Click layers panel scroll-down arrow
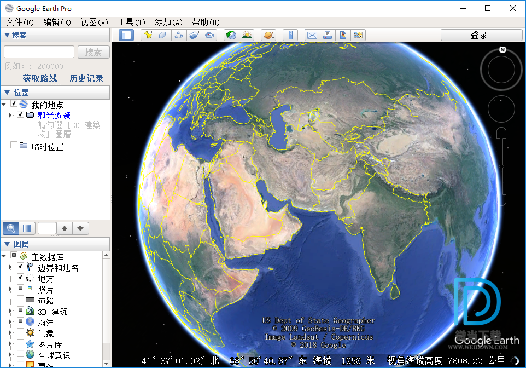This screenshot has height=368, width=526. 106,364
